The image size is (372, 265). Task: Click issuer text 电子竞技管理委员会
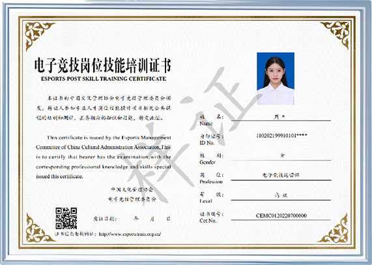(132, 199)
